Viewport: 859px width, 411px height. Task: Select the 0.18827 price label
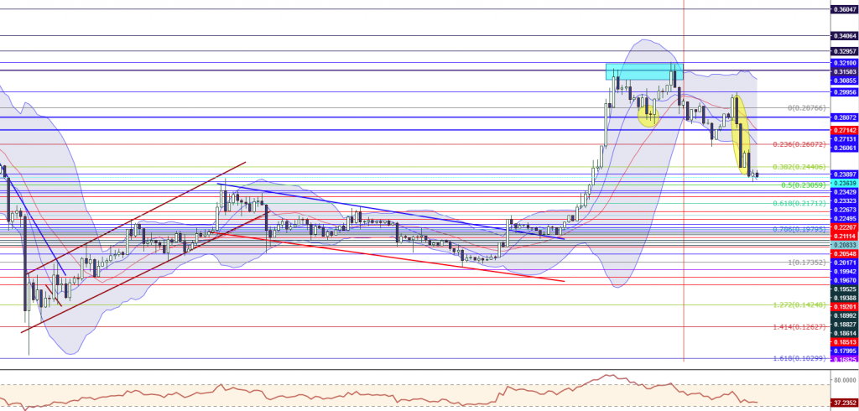coord(845,324)
